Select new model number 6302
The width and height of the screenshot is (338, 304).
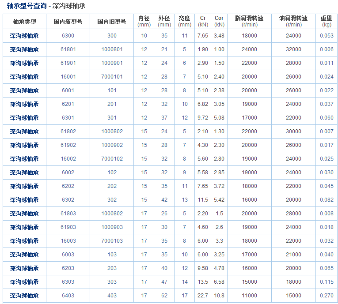(68, 199)
